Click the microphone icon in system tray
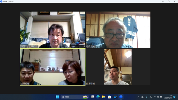The image size is (178, 100). 147,97
